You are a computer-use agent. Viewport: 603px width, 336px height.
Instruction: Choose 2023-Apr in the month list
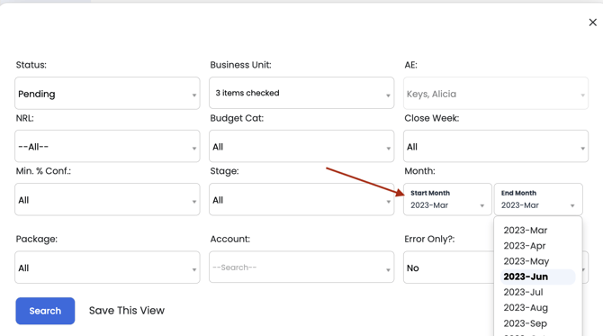(x=525, y=246)
